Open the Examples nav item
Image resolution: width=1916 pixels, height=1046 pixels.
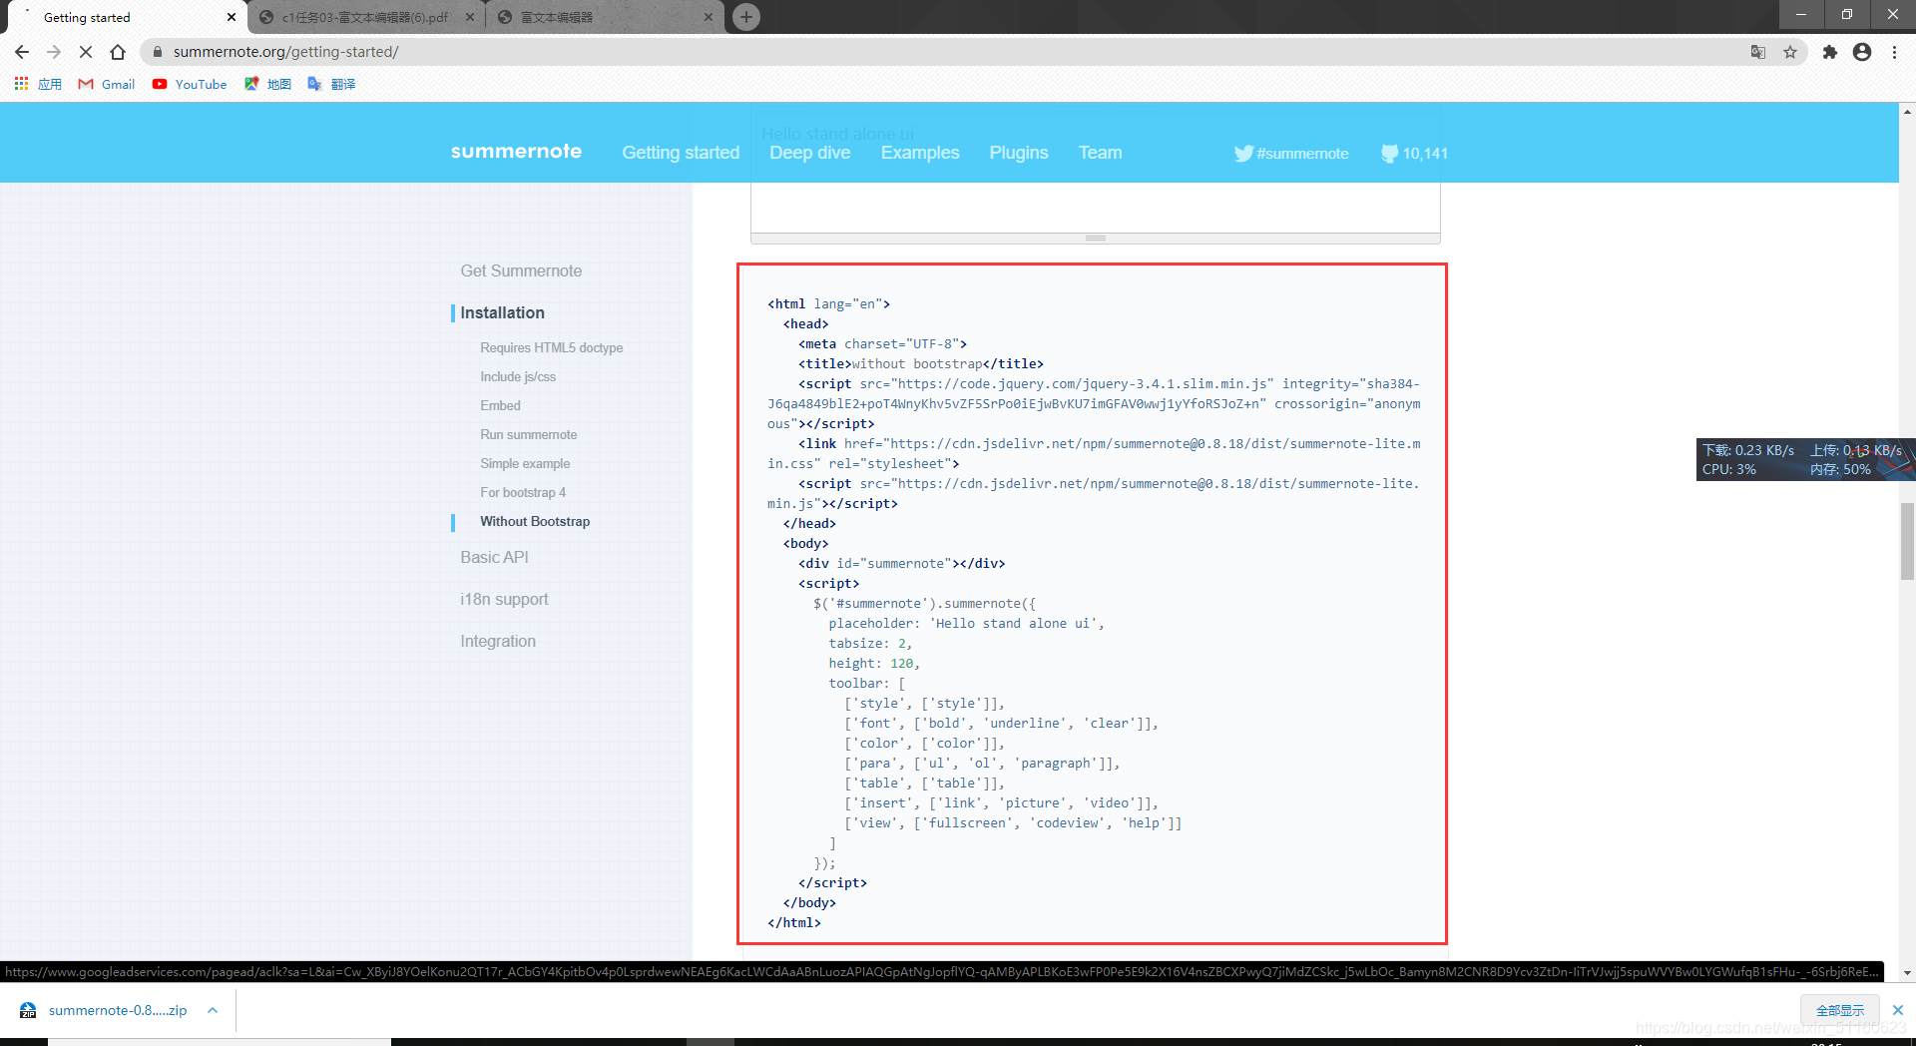point(920,153)
